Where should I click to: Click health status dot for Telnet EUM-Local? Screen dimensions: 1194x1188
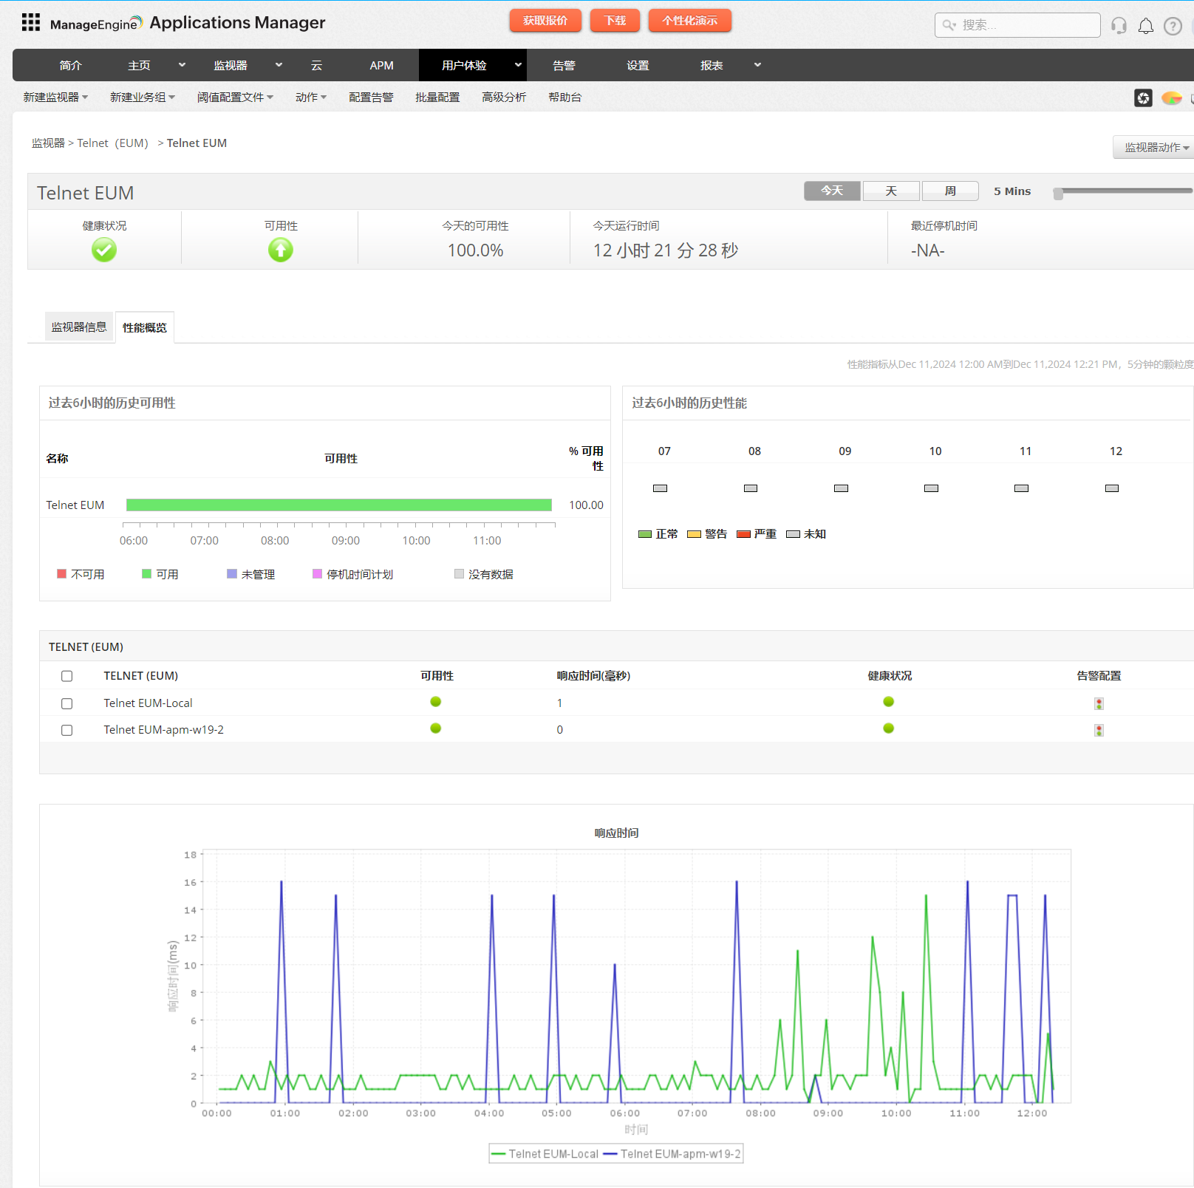click(x=889, y=702)
